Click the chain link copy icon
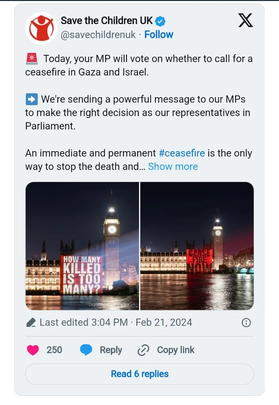The image size is (279, 405). coord(143,350)
